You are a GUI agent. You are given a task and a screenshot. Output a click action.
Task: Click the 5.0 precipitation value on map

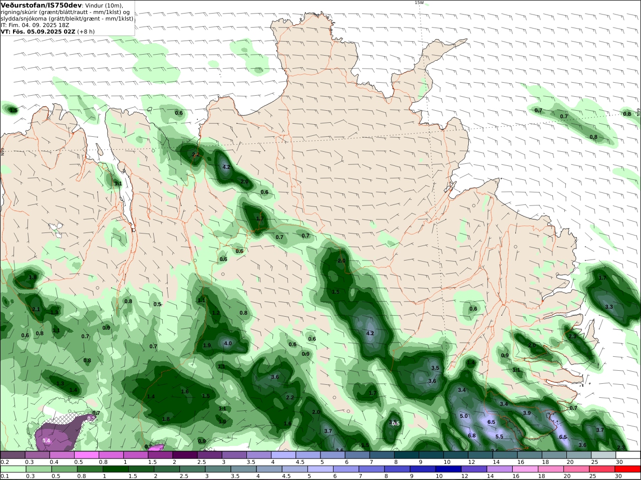point(464,416)
